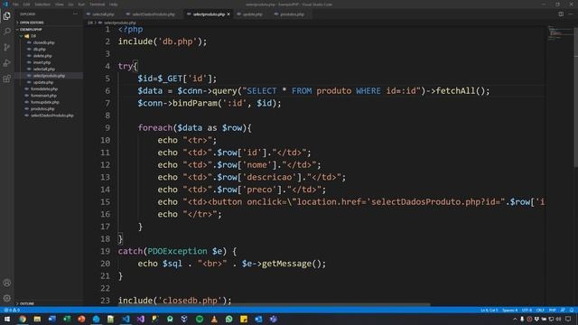This screenshot has width=578, height=325.
Task: Open PowerPoint from the taskbar
Action: (x=81, y=319)
